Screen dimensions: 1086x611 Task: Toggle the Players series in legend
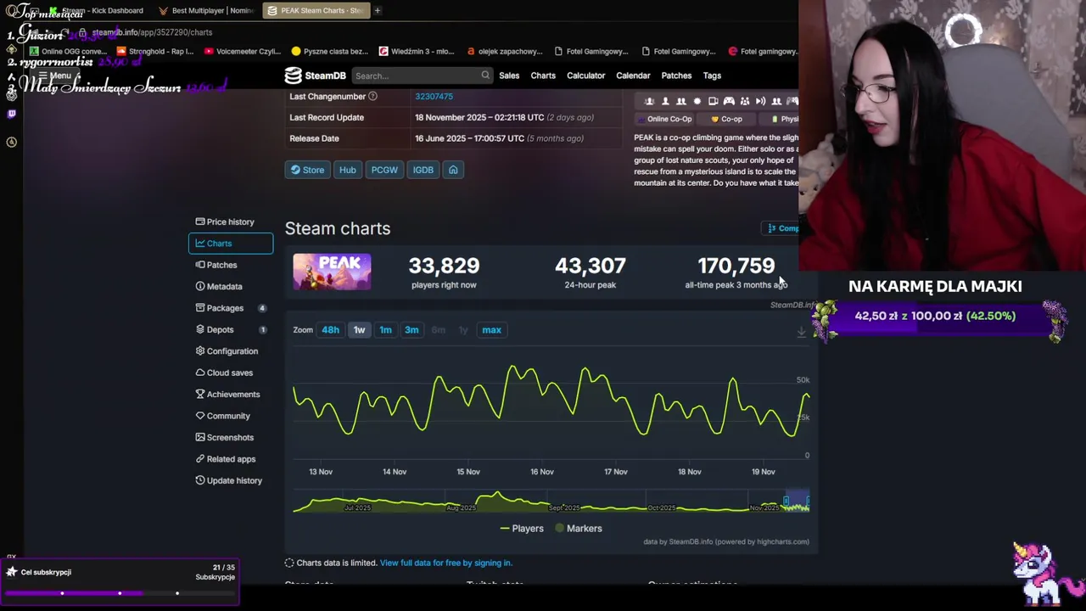pyautogui.click(x=522, y=529)
